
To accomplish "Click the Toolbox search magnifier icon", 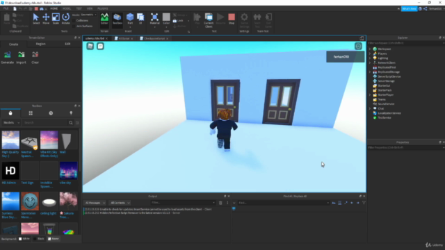I will pyautogui.click(x=71, y=123).
